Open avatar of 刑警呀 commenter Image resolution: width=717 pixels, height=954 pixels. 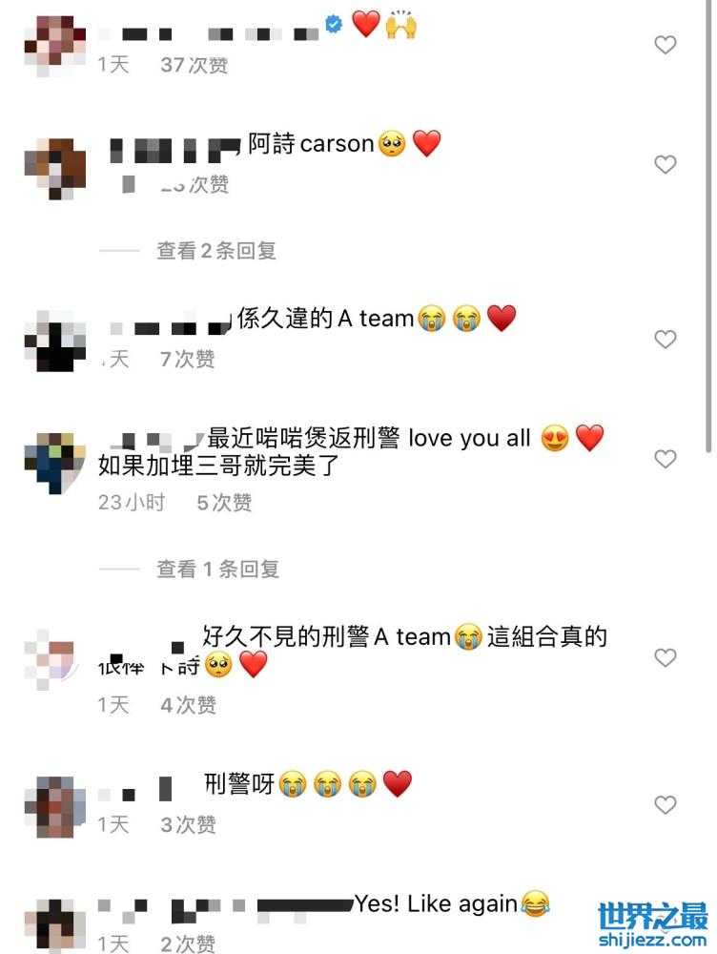(54, 807)
